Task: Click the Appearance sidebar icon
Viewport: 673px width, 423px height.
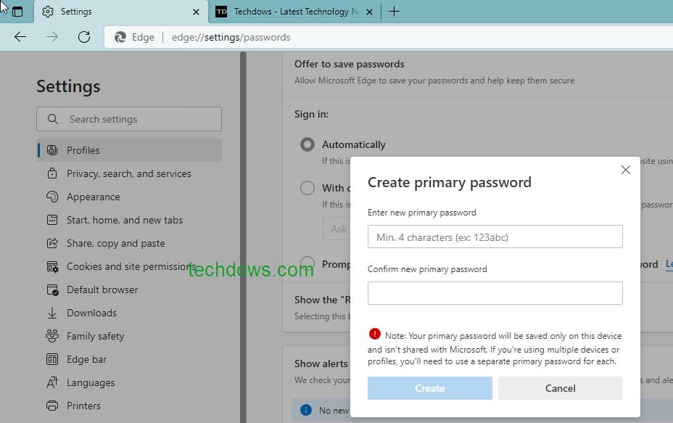Action: [51, 197]
